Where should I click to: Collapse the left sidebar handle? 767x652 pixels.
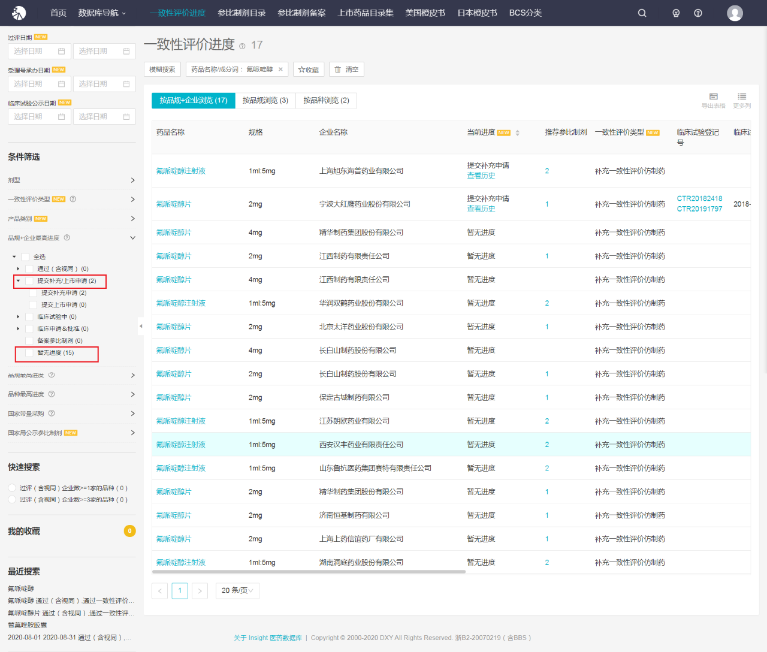point(141,326)
